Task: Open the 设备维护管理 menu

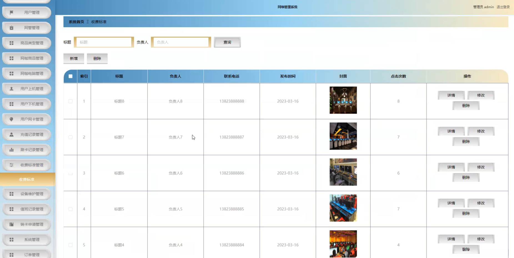Action: pyautogui.click(x=27, y=194)
